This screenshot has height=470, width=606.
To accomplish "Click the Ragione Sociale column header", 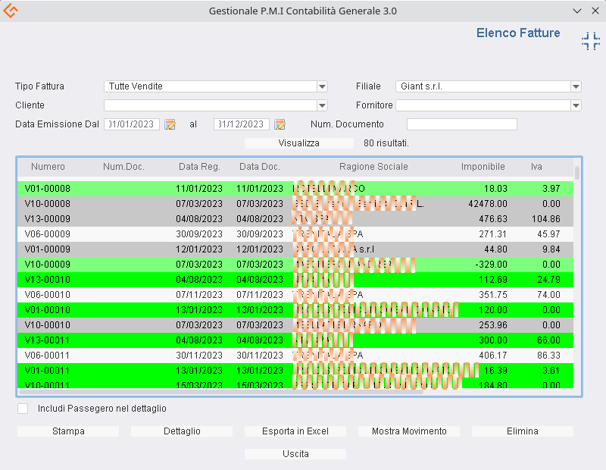I will tap(373, 167).
